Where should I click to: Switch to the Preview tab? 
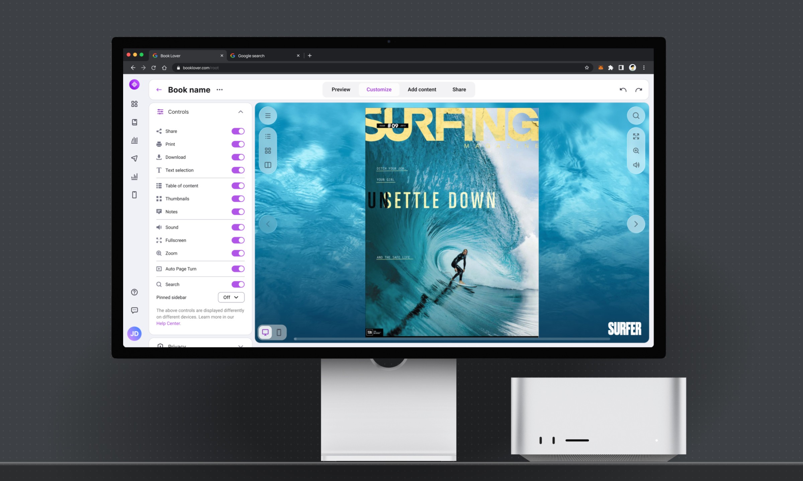tap(341, 90)
